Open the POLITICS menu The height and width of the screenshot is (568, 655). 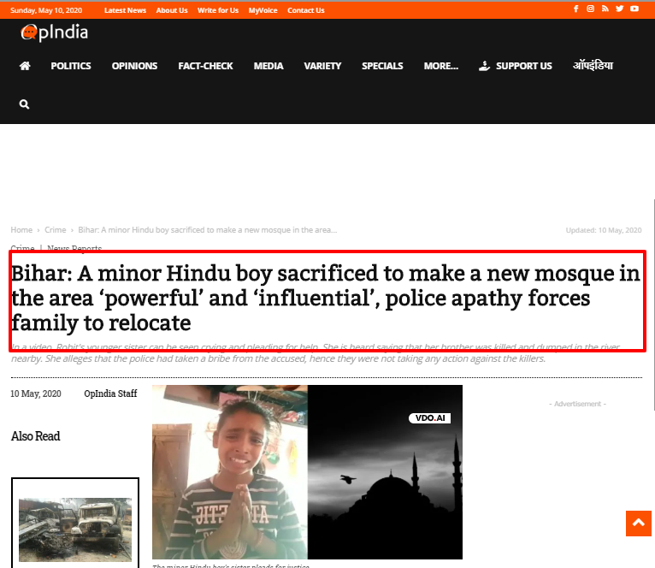(x=71, y=66)
